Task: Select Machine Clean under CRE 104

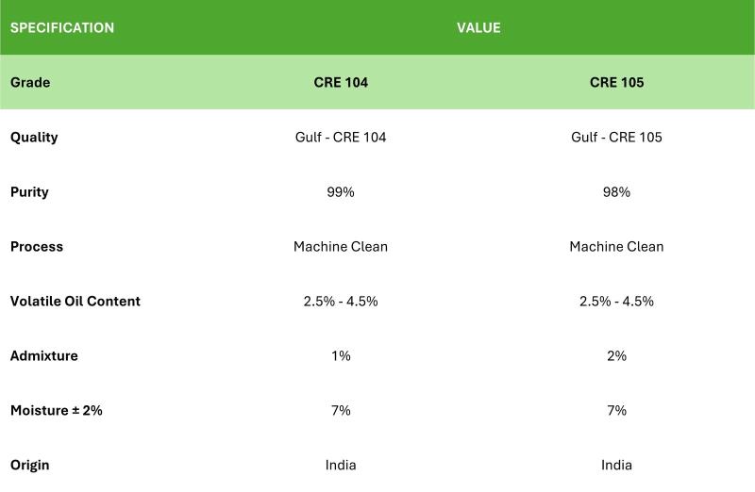Action: [x=341, y=246]
